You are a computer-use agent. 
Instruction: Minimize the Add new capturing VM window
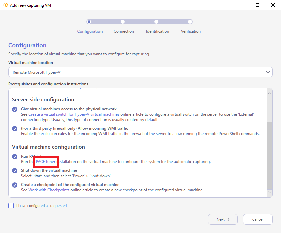[242, 5]
